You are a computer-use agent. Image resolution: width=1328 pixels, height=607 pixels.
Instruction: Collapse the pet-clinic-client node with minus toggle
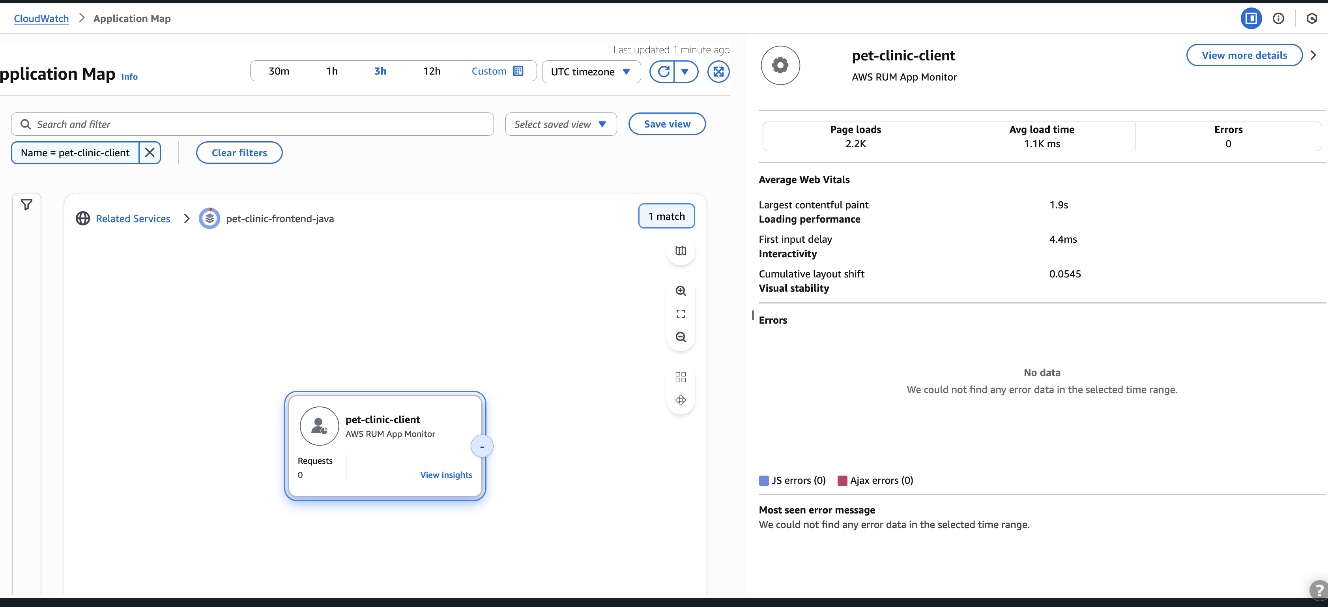coord(481,446)
